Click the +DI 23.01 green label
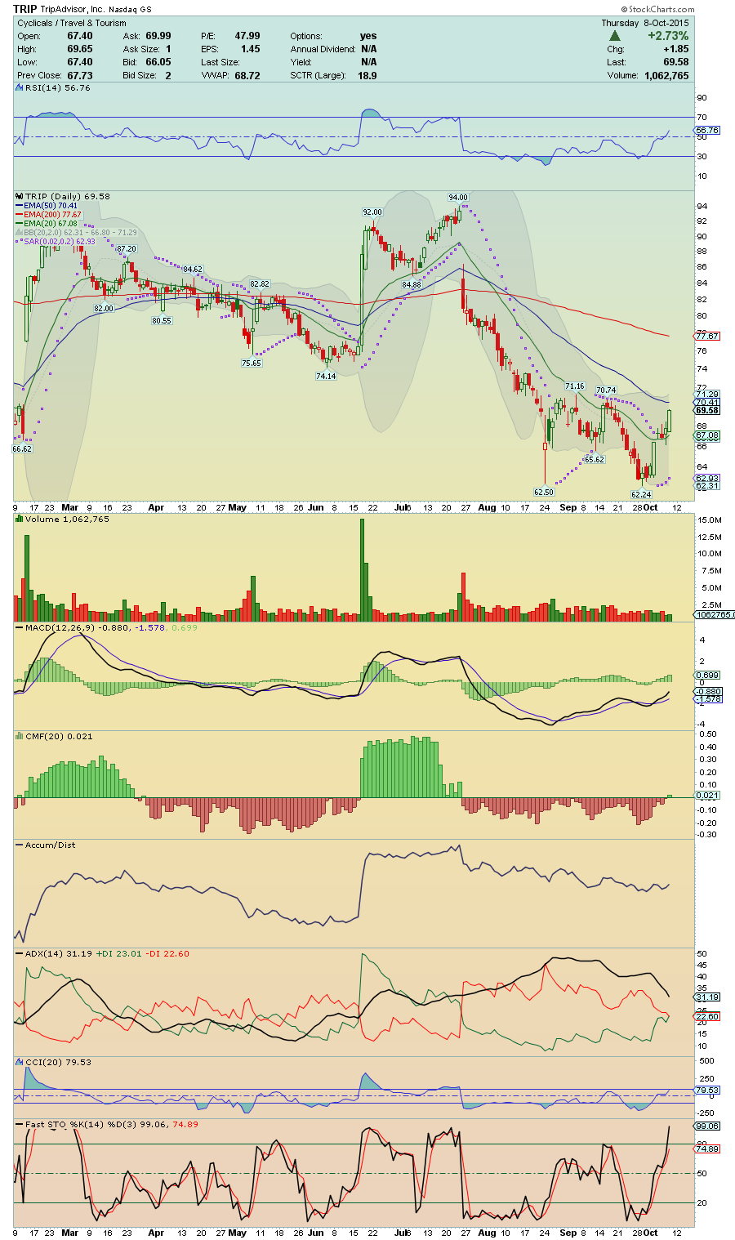 click(119, 953)
